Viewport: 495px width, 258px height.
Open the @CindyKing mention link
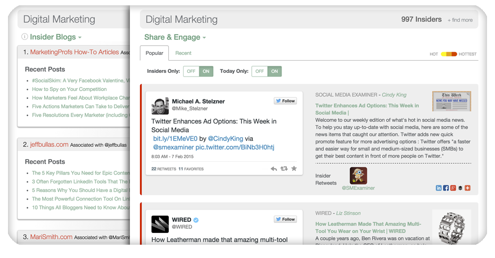[225, 138]
